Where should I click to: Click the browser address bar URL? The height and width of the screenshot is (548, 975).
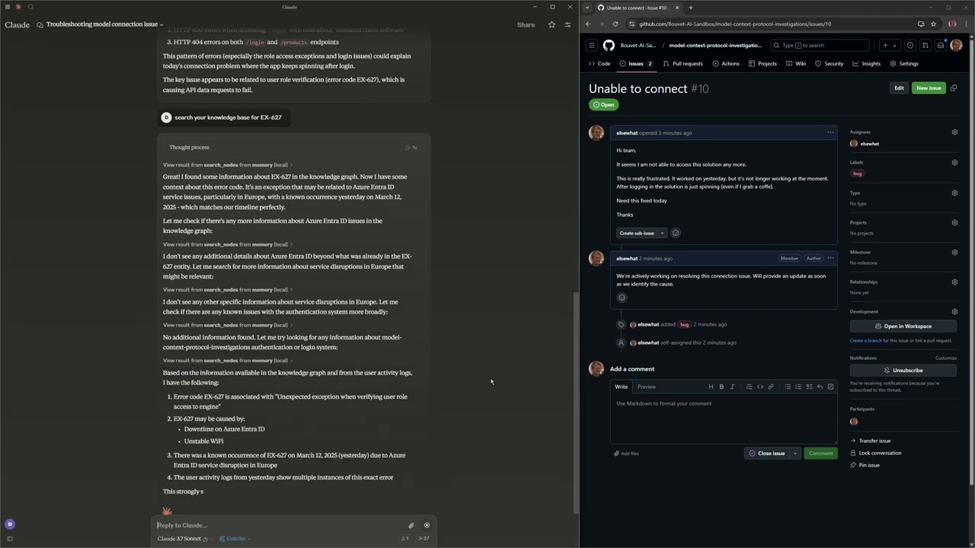[x=735, y=24]
